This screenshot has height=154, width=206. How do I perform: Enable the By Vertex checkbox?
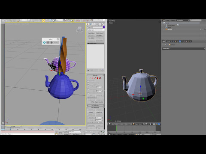[88, 81]
